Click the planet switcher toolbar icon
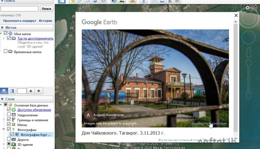 click(x=133, y=1)
